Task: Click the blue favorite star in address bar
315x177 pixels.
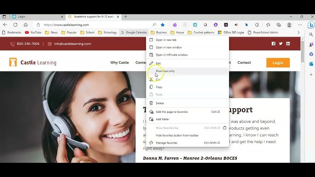Action: (x=163, y=25)
